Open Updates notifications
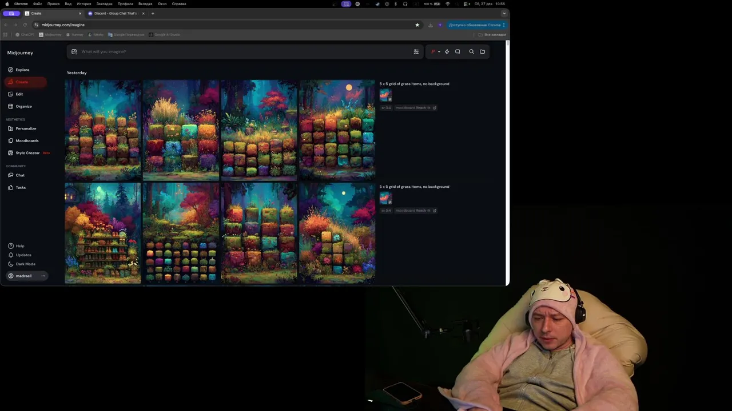This screenshot has height=411, width=732. [x=20, y=255]
